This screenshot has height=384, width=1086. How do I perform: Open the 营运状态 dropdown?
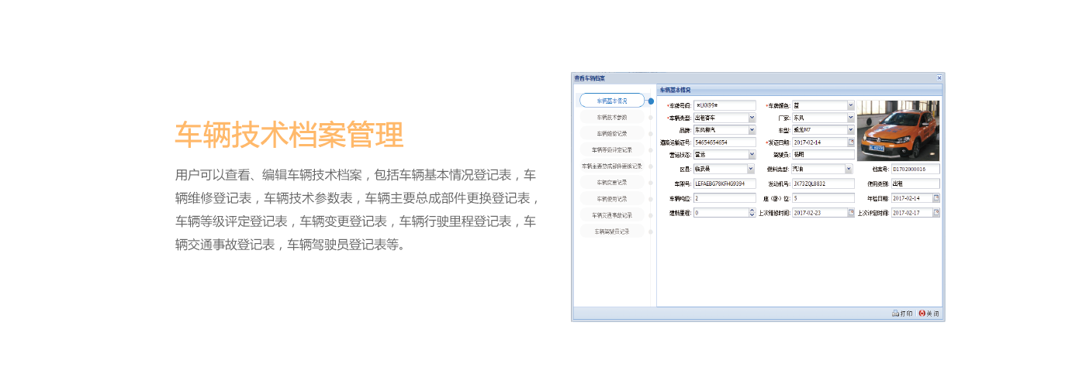[752, 155]
